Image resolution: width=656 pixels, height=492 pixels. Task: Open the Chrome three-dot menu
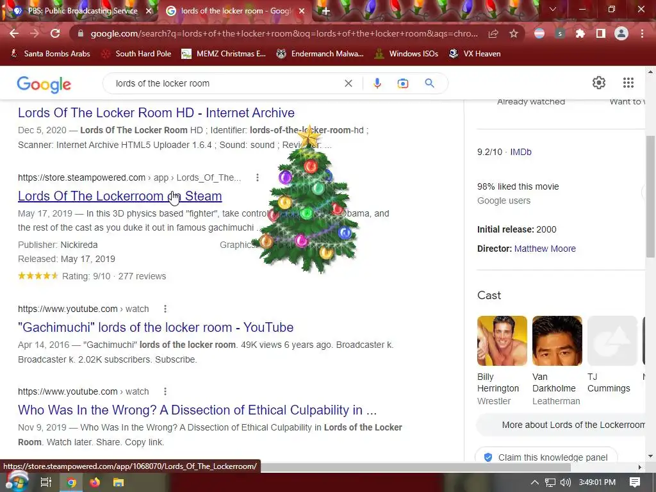[x=642, y=33]
